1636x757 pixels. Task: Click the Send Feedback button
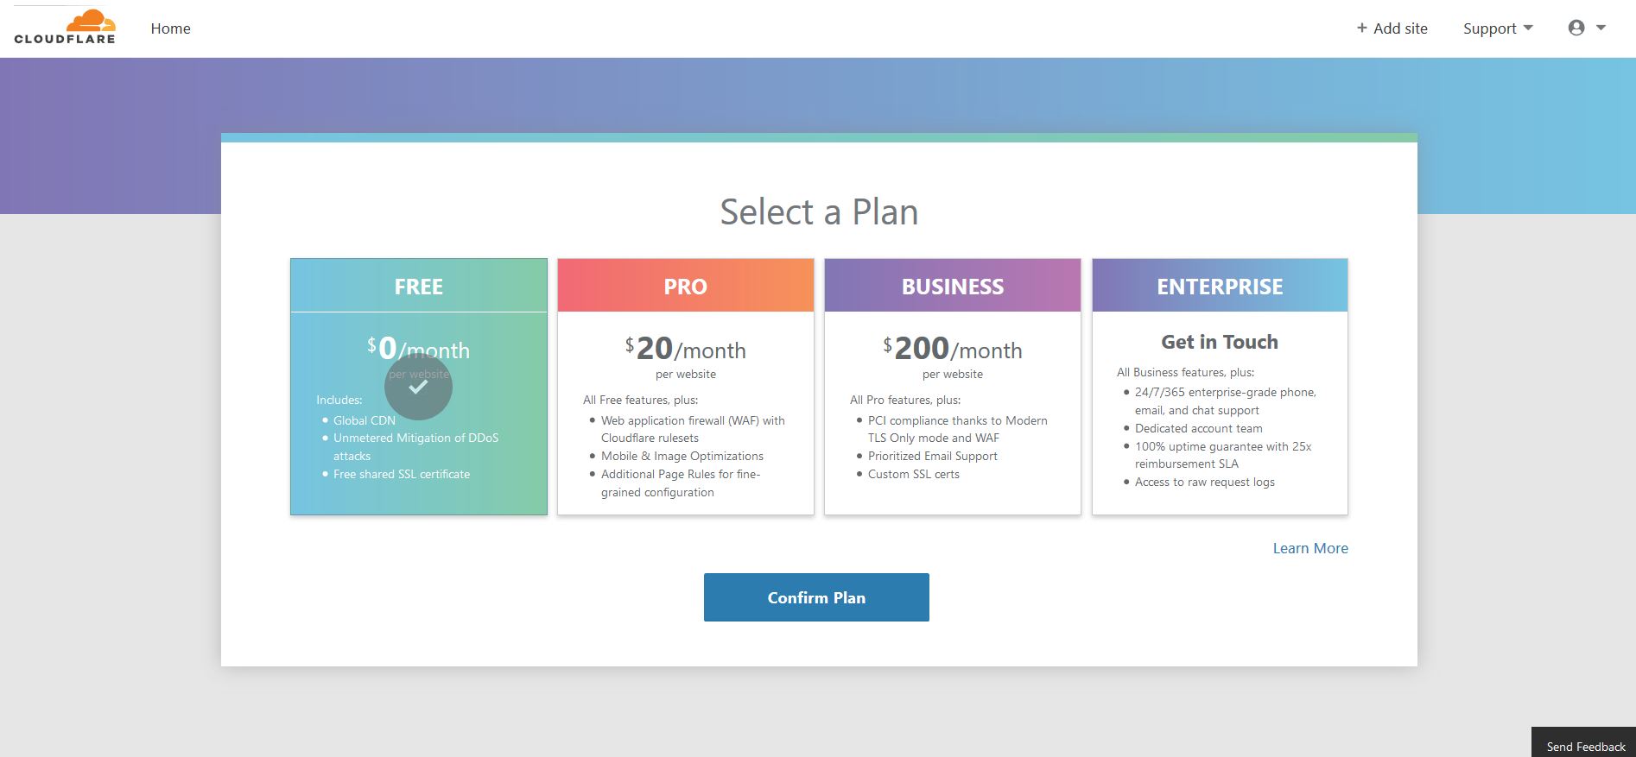[1585, 745]
